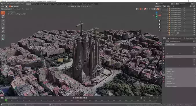Open the Global transform orientation dropdown
The width and height of the screenshot is (196, 106).
tap(72, 6)
